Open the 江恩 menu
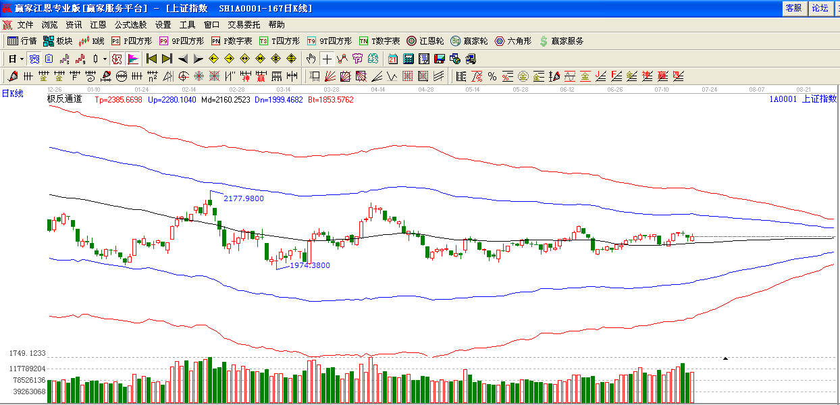This screenshot has height=405, width=840. 98,24
